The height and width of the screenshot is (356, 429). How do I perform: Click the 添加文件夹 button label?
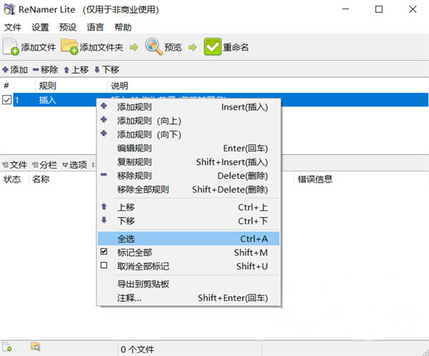click(102, 48)
